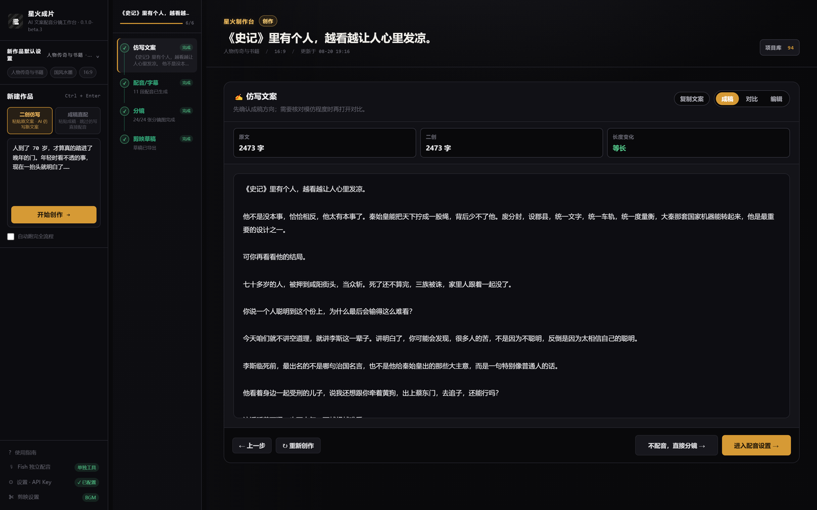Open the 剪映草稿 pipeline step
The width and height of the screenshot is (817, 510).
click(x=157, y=143)
